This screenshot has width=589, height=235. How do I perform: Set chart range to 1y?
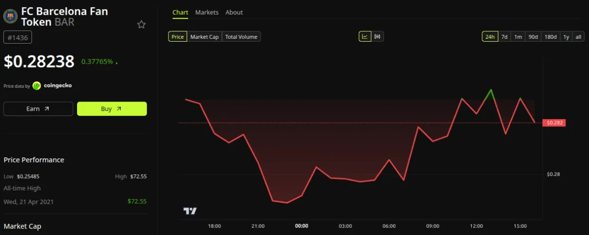(x=566, y=37)
